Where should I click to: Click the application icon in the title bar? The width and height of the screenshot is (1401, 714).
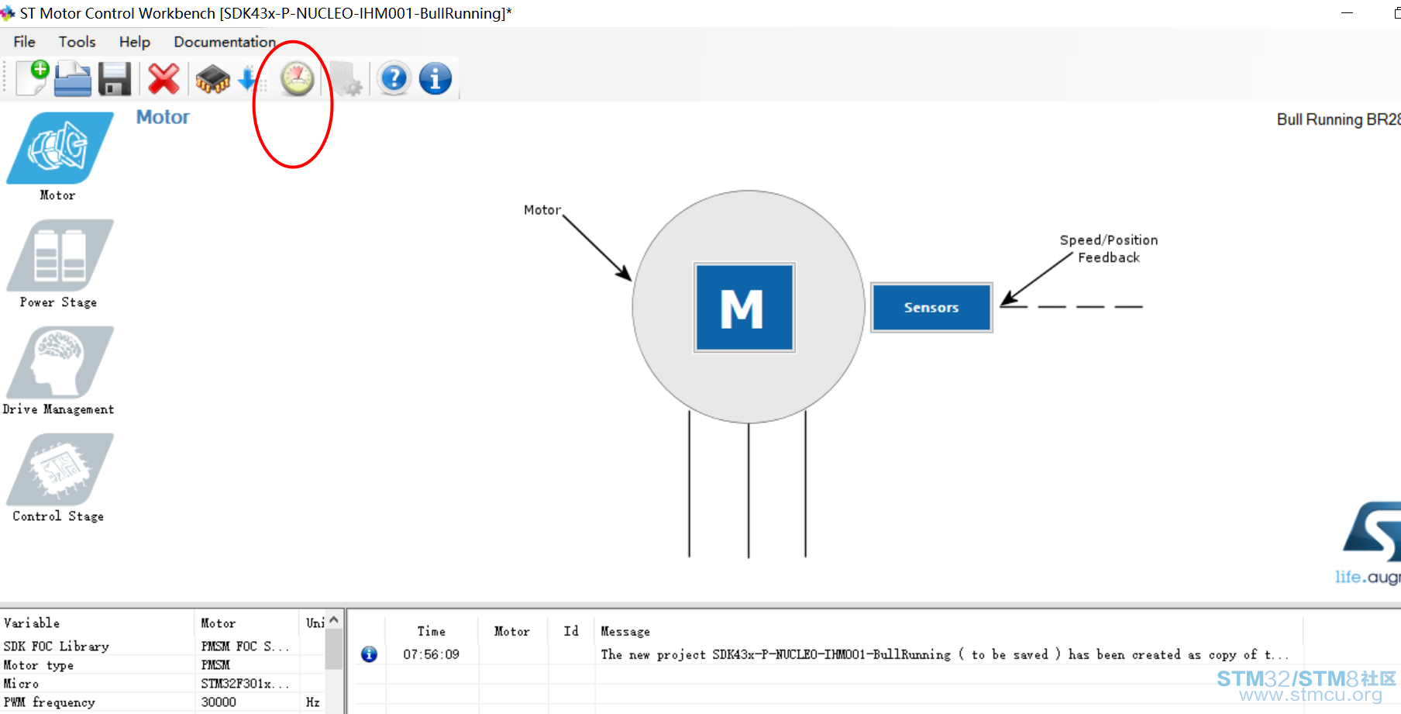(8, 13)
